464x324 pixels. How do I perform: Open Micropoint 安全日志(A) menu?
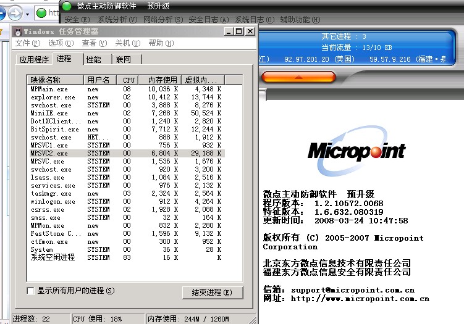point(209,20)
